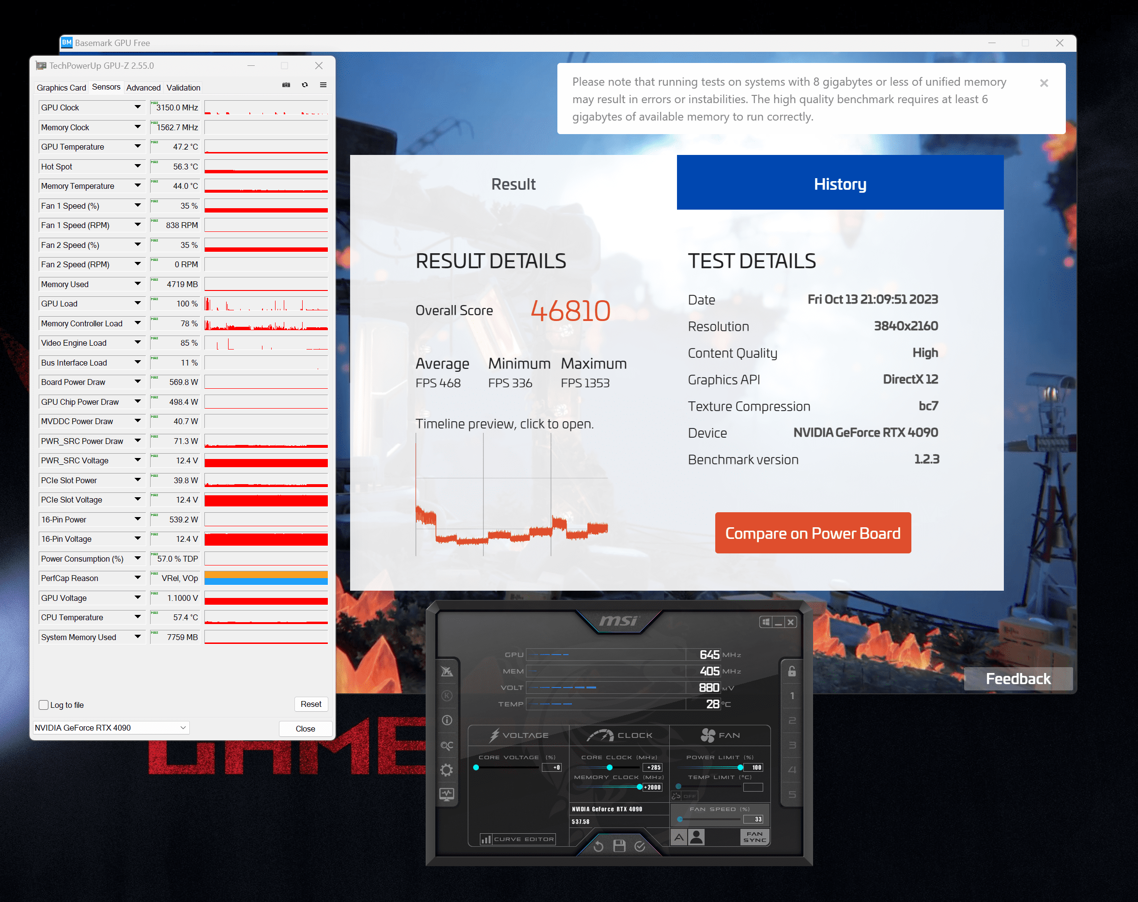Dismiss the memory warning notice X
Screen dimensions: 1138x902
1044,83
